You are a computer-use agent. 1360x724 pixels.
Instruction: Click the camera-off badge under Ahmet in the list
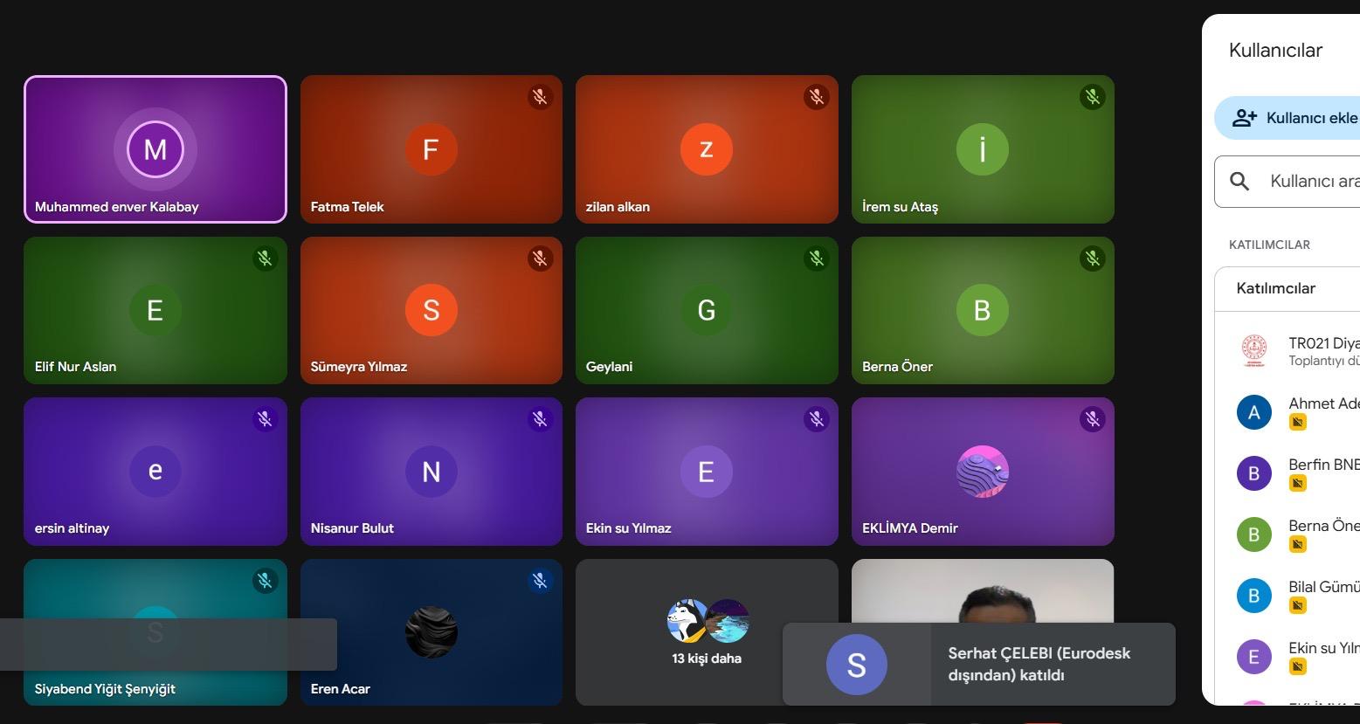point(1298,422)
